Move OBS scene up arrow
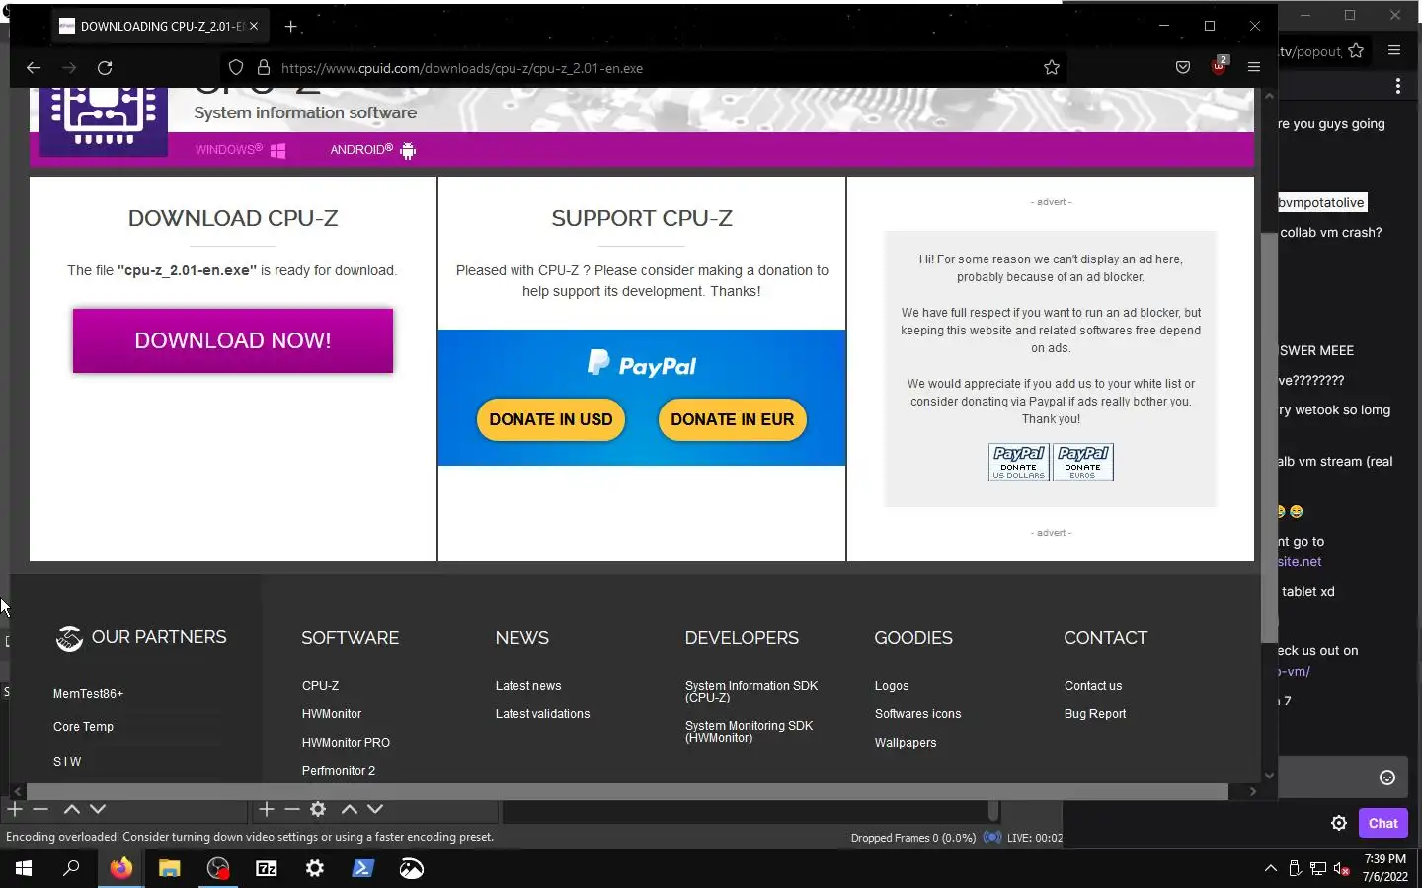Viewport: 1422px width, 888px height. point(72,809)
